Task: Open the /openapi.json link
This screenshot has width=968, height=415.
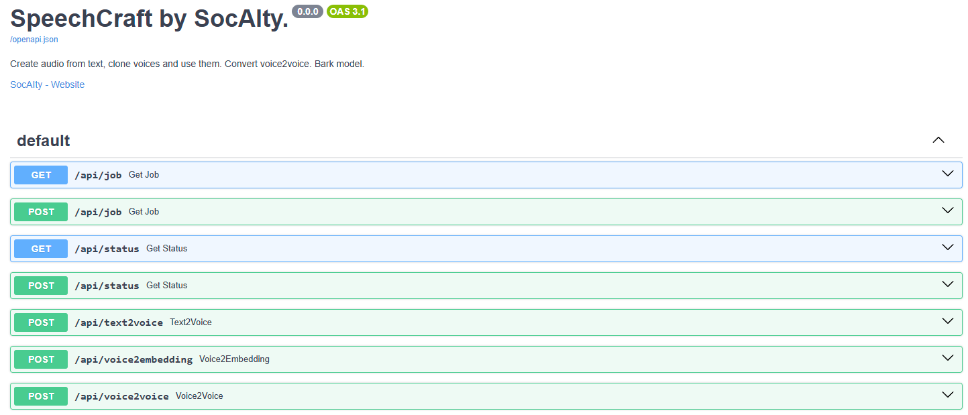Action: (x=34, y=40)
